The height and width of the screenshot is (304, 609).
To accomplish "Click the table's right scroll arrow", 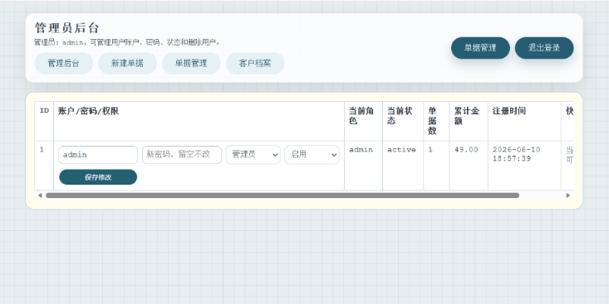I will [x=567, y=195].
